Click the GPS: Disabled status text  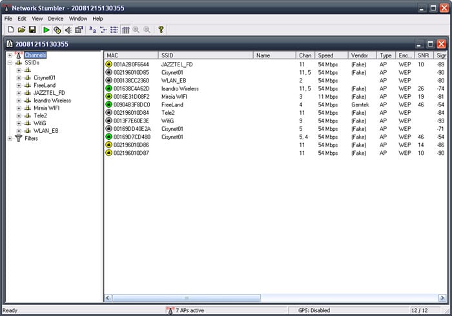pos(314,310)
